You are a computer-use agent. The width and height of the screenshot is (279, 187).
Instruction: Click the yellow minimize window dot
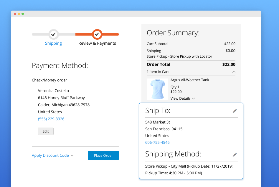(x=19, y=14)
